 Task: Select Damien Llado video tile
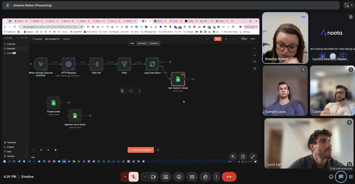pyautogui.click(x=285, y=91)
